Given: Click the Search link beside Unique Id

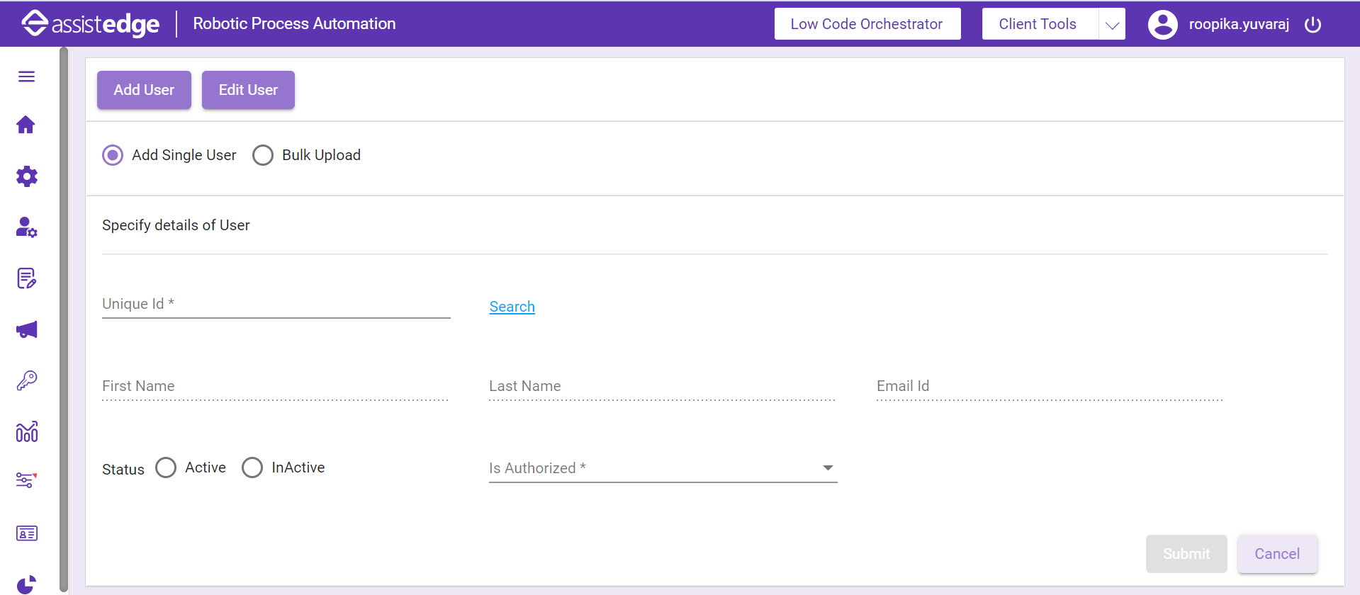Looking at the screenshot, I should click(x=512, y=307).
